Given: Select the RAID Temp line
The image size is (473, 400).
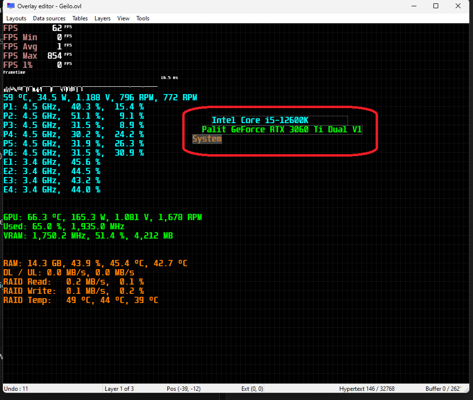Looking at the screenshot, I should point(81,300).
